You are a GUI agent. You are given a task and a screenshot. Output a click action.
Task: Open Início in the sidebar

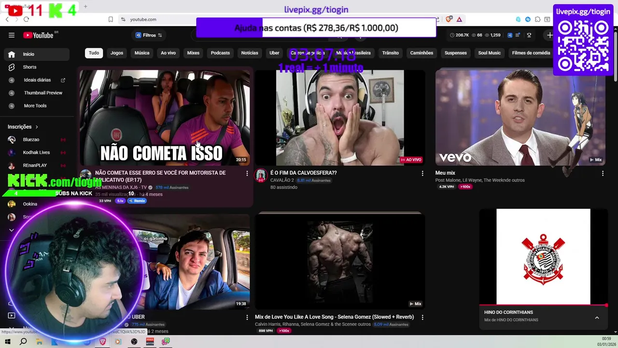pyautogui.click(x=37, y=54)
